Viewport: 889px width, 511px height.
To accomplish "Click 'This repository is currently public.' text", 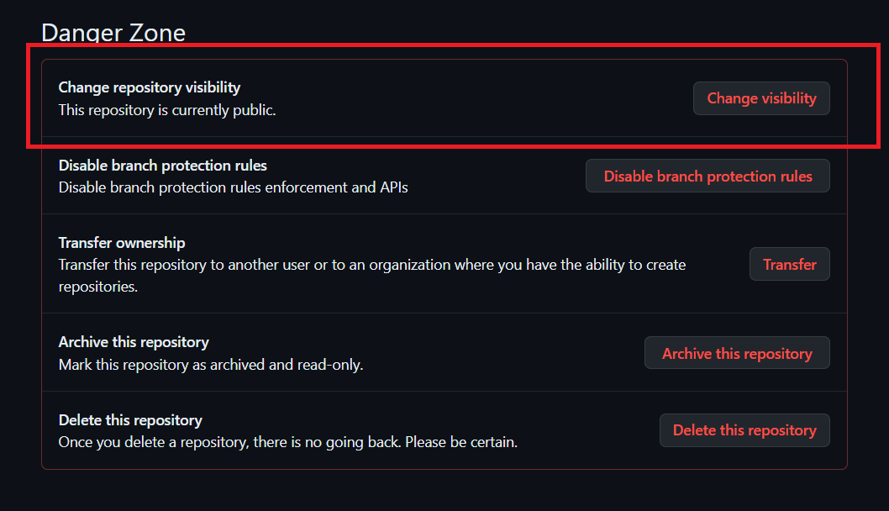I will pyautogui.click(x=166, y=110).
